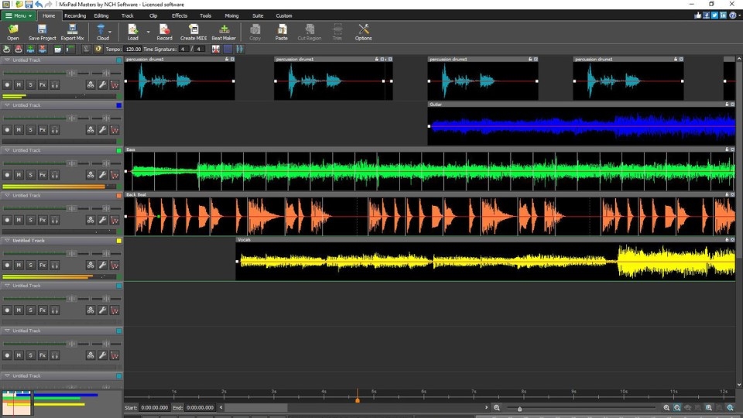Open the Mixing tab
Image resolution: width=743 pixels, height=418 pixels.
point(231,15)
